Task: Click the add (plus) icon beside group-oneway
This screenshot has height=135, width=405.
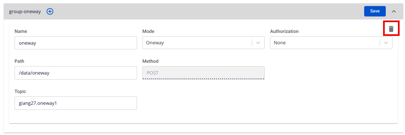Action: point(50,11)
